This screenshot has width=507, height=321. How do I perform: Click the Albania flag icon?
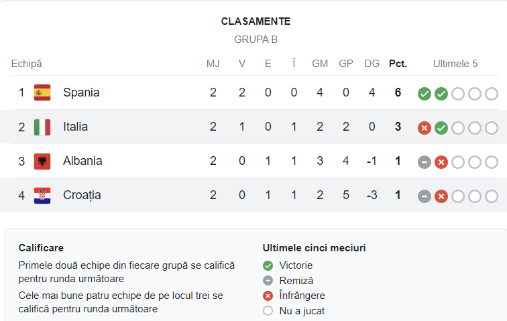pos(42,162)
